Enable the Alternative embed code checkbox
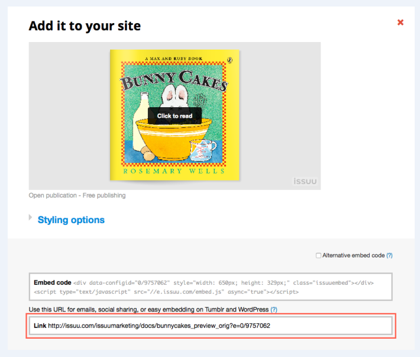 (318, 256)
